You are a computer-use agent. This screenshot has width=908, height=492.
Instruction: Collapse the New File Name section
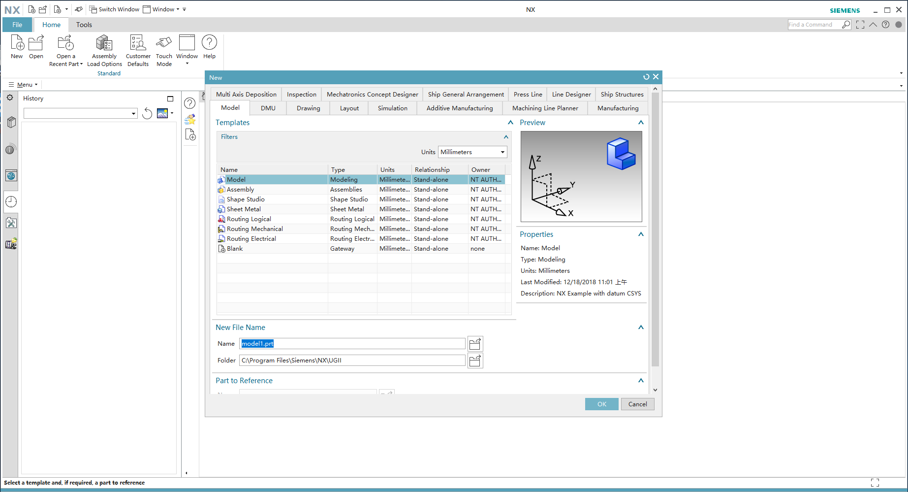(641, 328)
